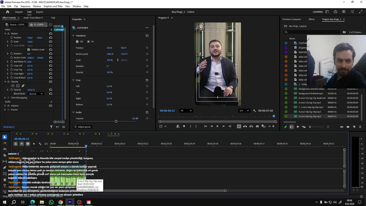Screen dimensions: 366x206
Task: Filter effect properties funnel icon
Action: (51, 127)
